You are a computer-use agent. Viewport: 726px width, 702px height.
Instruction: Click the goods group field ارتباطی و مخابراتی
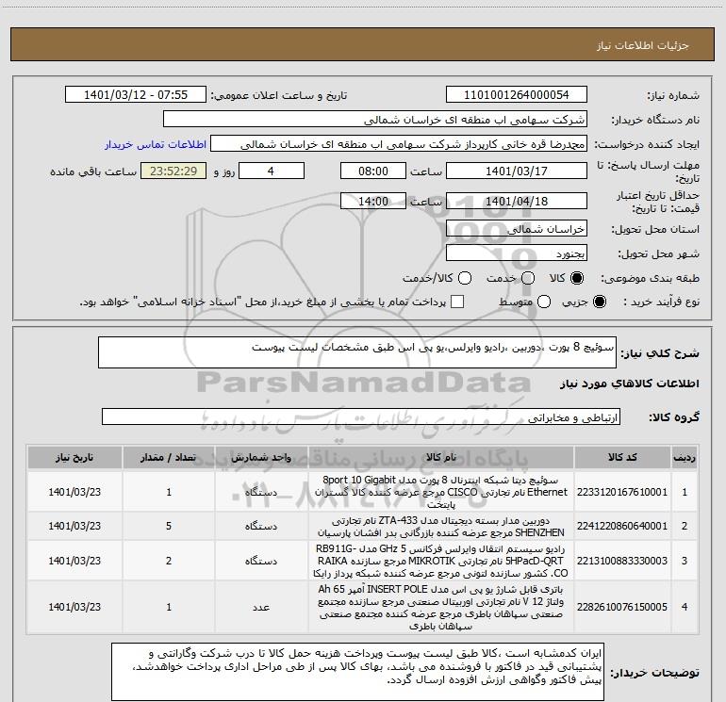click(361, 416)
